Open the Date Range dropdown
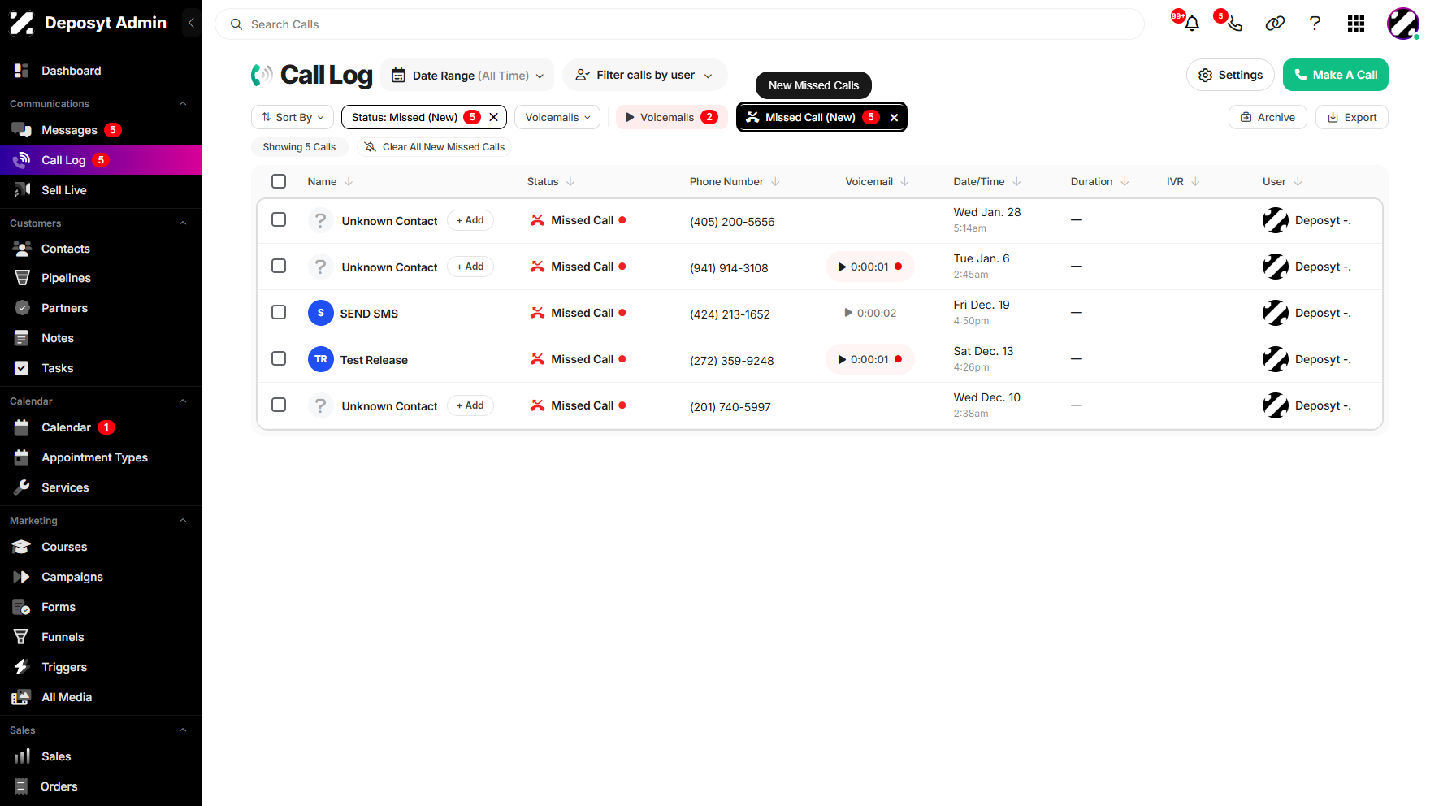 (x=467, y=75)
